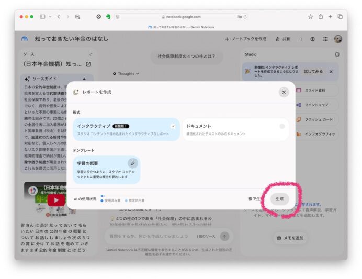
Task: Open the ChatGPT extension icon
Action: pos(98,17)
